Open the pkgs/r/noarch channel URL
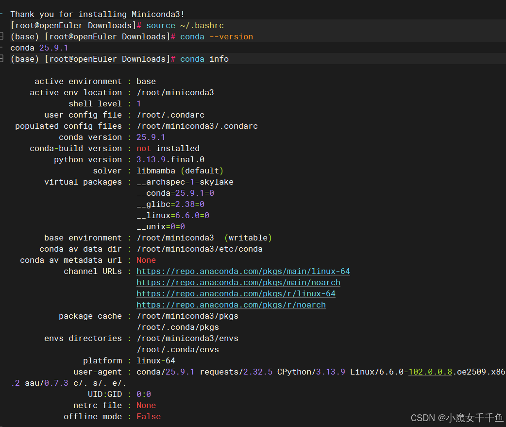This screenshot has width=506, height=427. coord(231,305)
